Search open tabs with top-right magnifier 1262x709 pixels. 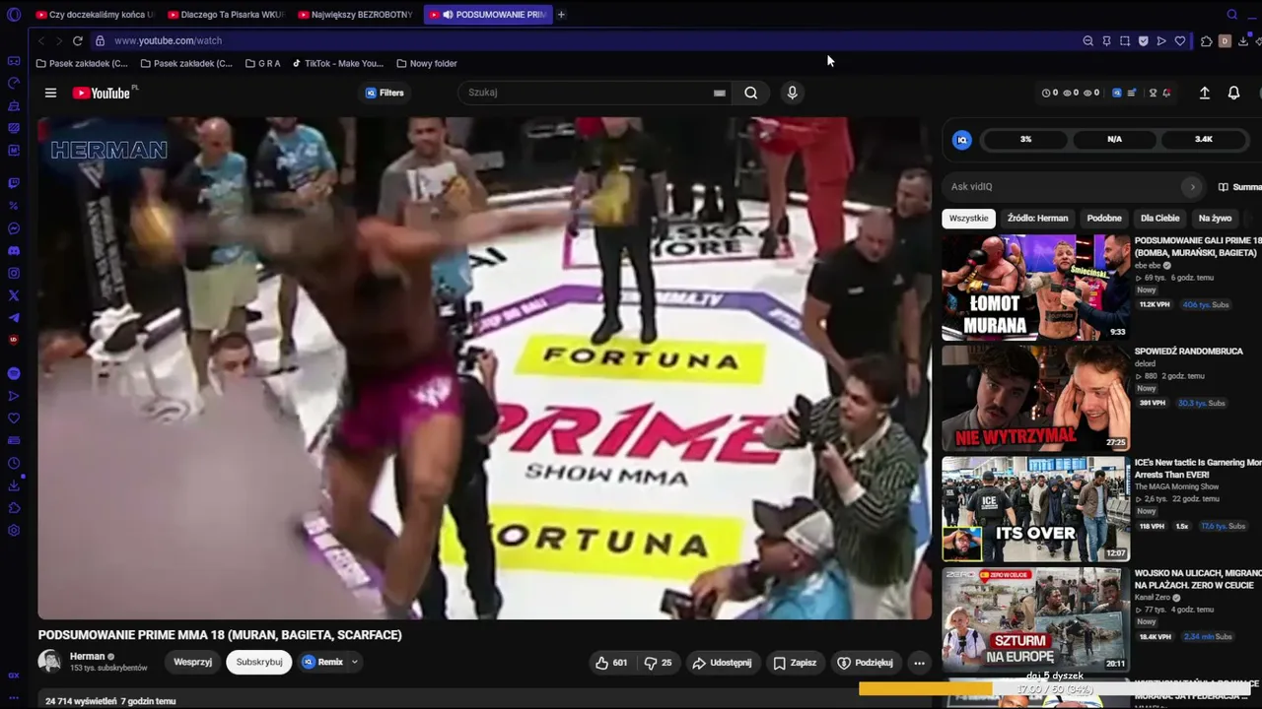point(1231,15)
